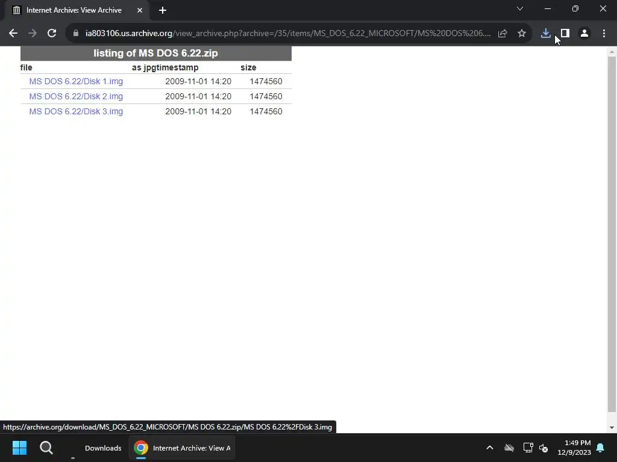
Task: Click the Chrome taskbar button
Action: click(182, 448)
